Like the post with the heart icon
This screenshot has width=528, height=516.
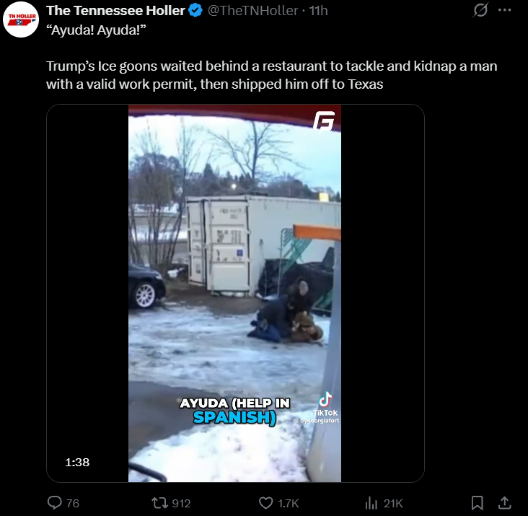tap(265, 503)
